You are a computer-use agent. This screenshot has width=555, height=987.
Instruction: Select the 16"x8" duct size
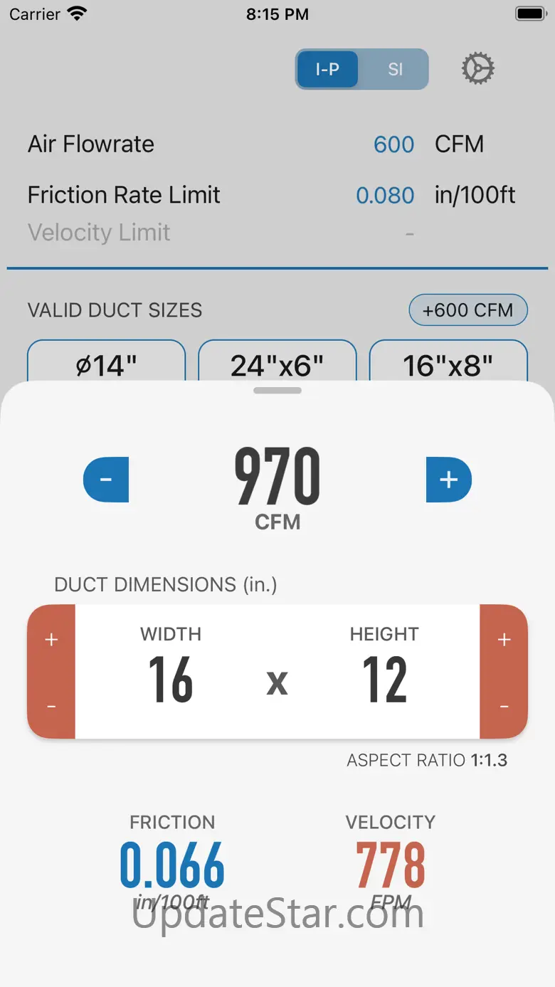[x=448, y=364]
